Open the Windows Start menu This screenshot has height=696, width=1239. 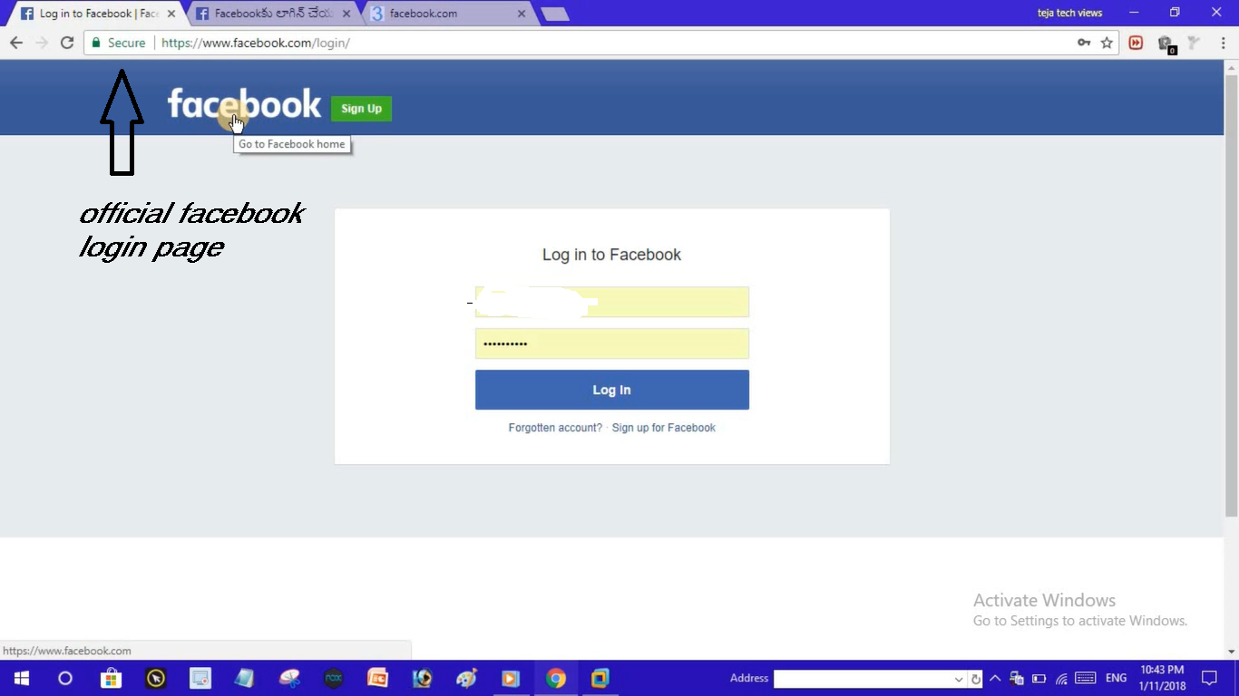pyautogui.click(x=22, y=678)
